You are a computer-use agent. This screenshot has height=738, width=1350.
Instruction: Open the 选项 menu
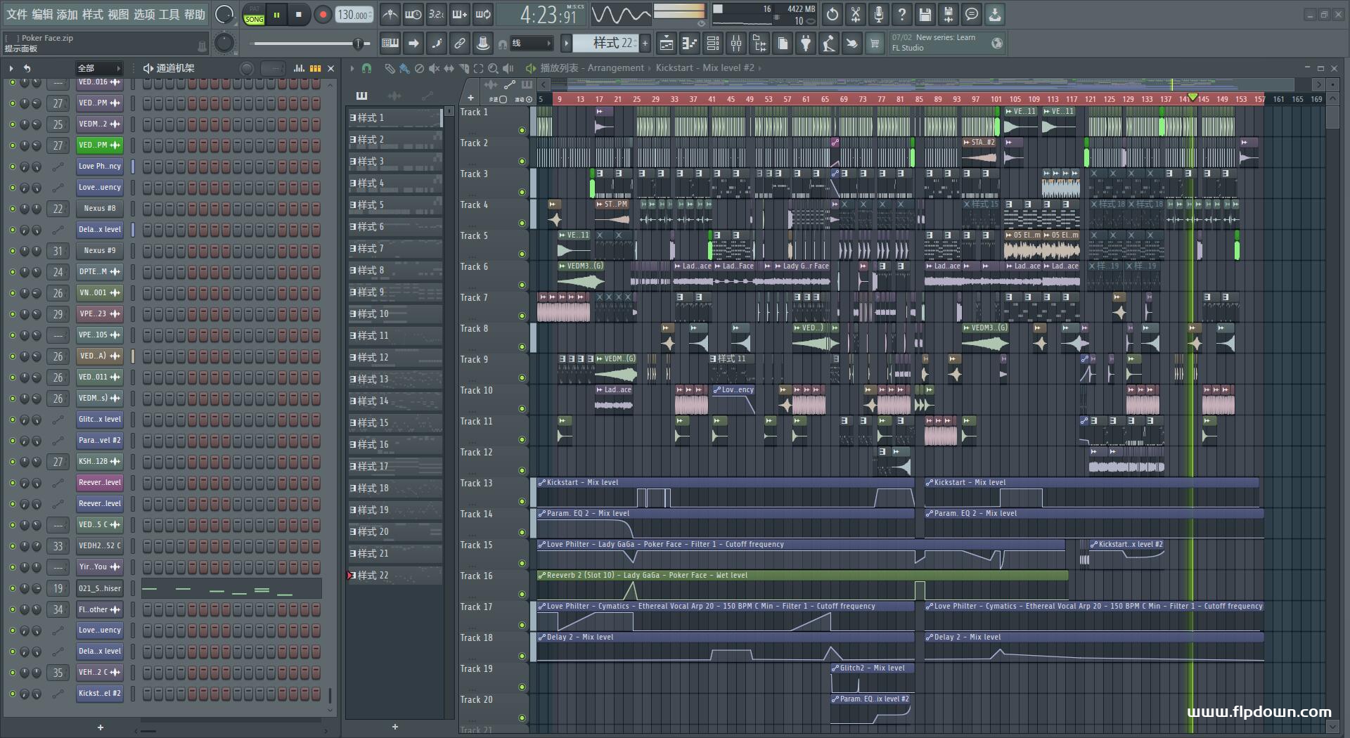(144, 14)
